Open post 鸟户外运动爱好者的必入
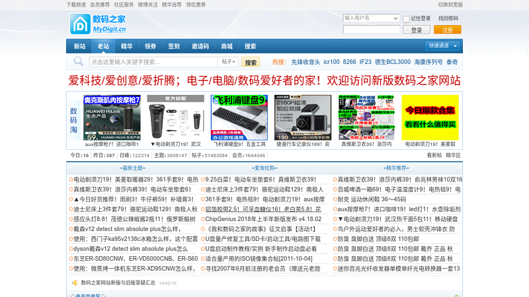This screenshot has width=529, height=297. pos(396,229)
